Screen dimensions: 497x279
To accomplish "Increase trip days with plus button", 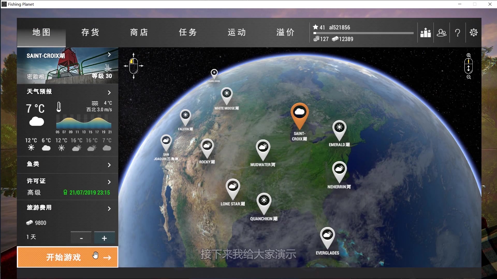I will click(x=104, y=238).
